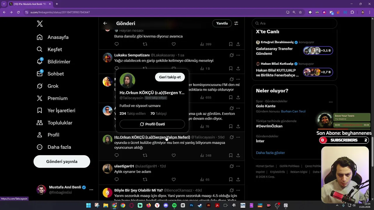Open more options on Hz.Orkun KÖKÇÜ reply
The width and height of the screenshot is (374, 210).
pos(238,137)
